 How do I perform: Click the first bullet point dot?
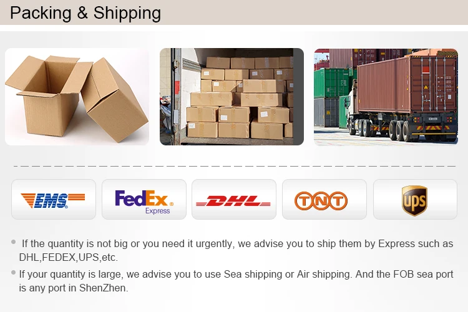coord(14,242)
